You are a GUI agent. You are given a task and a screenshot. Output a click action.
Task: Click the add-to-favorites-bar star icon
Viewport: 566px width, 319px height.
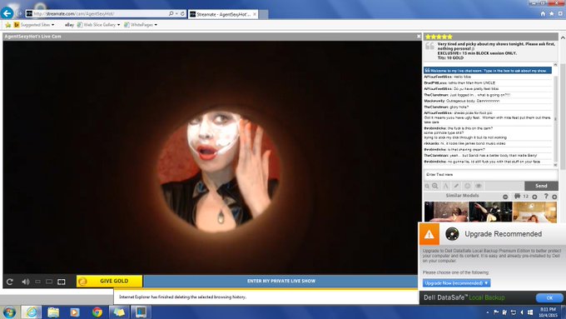click(x=8, y=25)
